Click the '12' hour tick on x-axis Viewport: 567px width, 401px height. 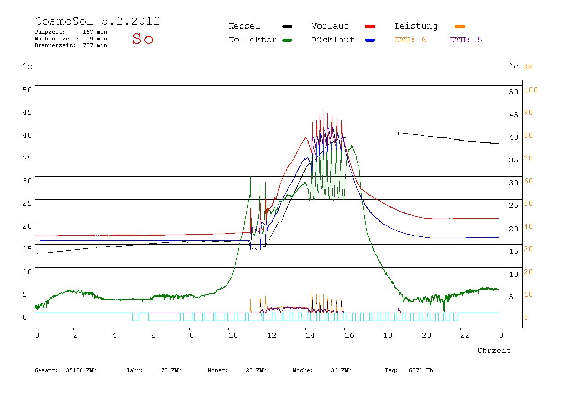pos(272,335)
